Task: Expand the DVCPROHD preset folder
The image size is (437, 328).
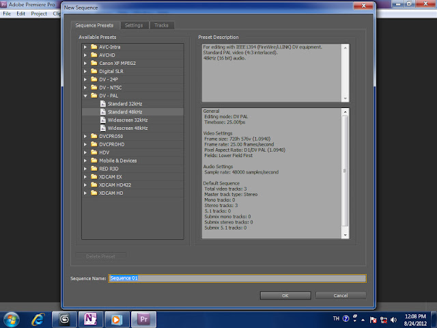Action: (x=85, y=144)
